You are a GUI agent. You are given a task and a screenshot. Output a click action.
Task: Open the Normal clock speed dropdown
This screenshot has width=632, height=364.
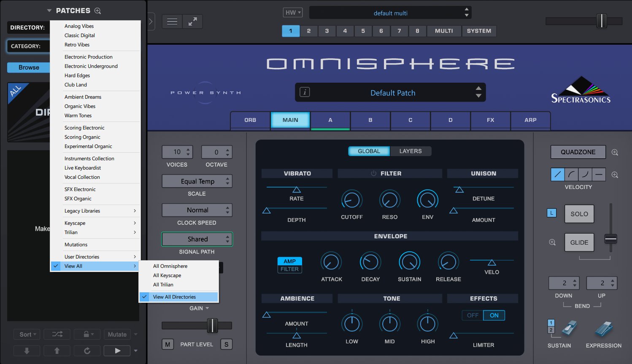click(x=197, y=210)
